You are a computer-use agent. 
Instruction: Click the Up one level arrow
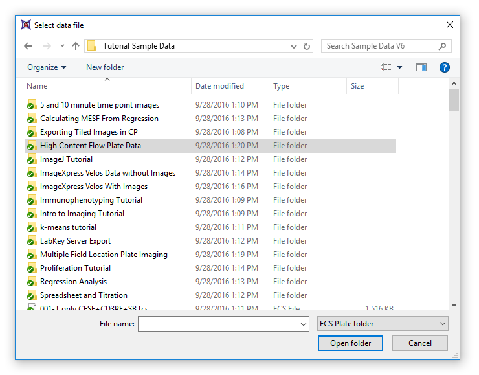[x=76, y=46]
